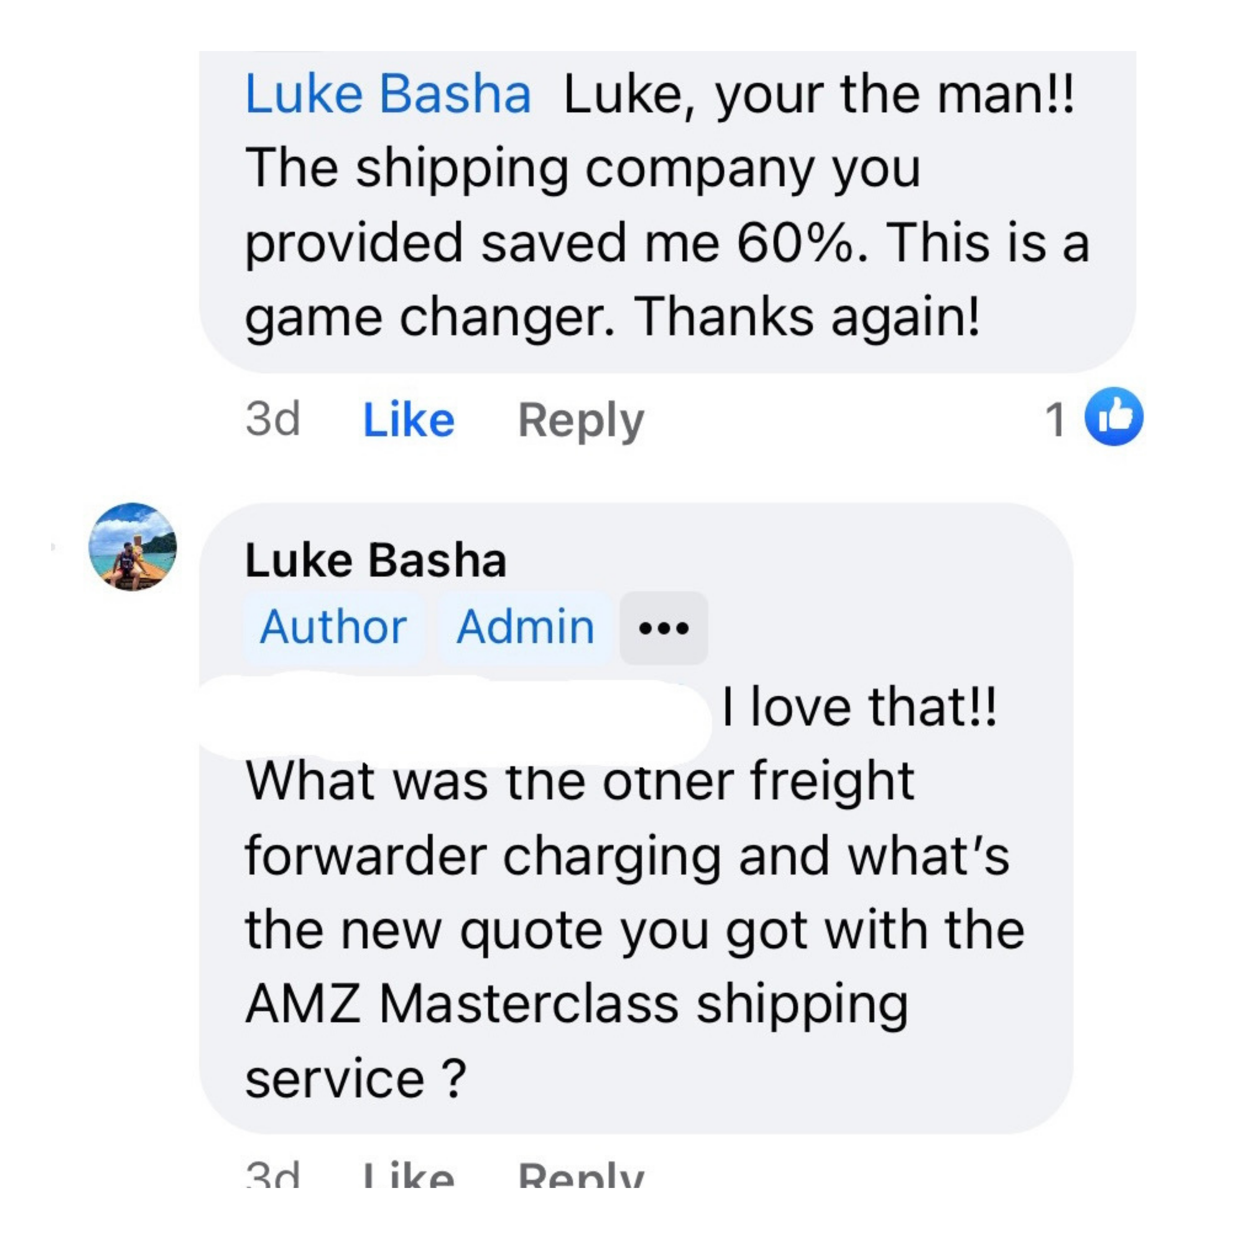The height and width of the screenshot is (1239, 1239).
Task: Click the 'I love that!!' text
Action: [859, 707]
